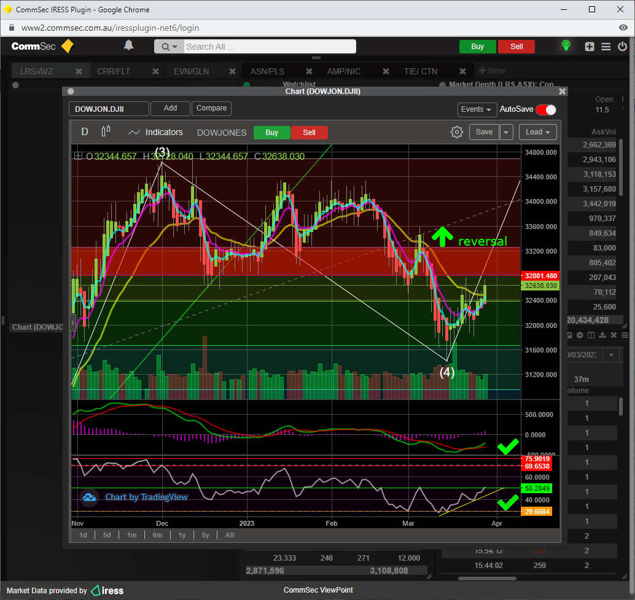Click Buy on the chart toolbar
Viewport: 635px width, 600px height.
coord(271,133)
